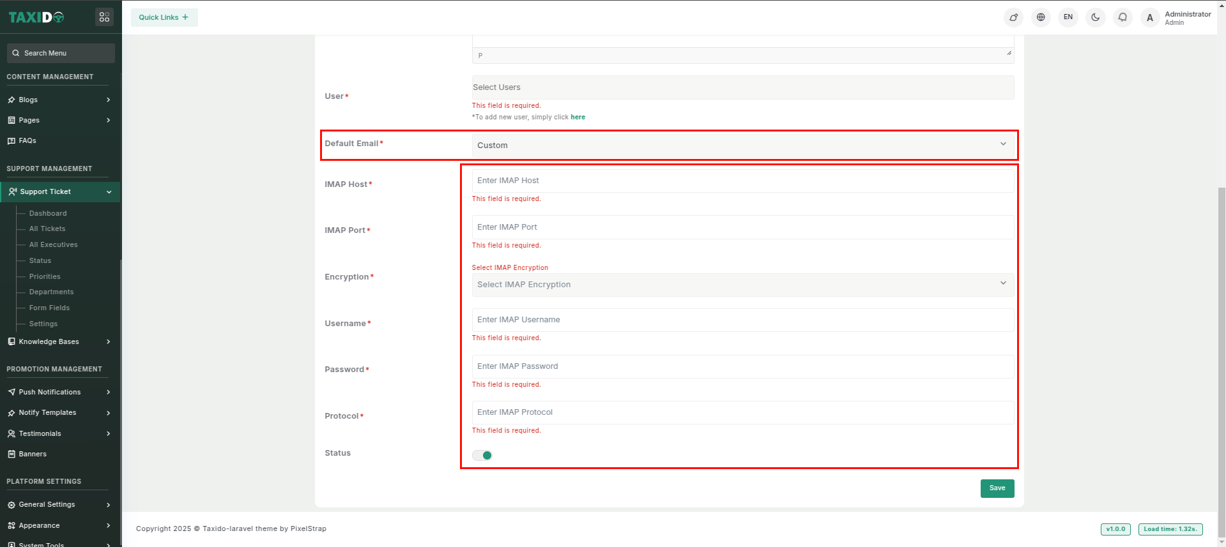Open FAQs in the sidebar
Viewport: 1226px width, 547px height.
(27, 140)
